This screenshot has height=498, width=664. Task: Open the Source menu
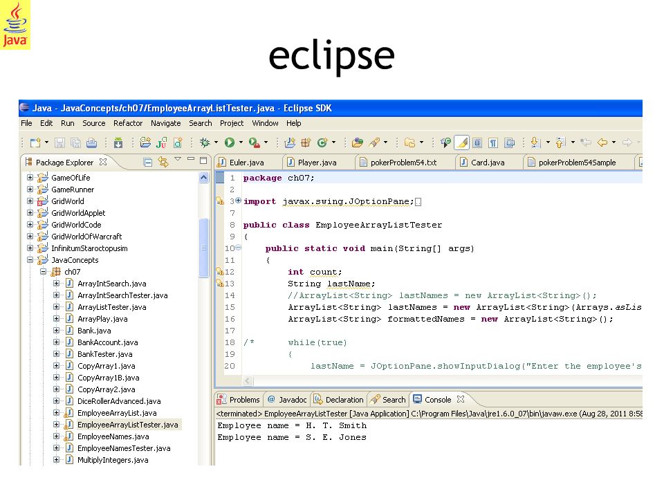(x=94, y=123)
